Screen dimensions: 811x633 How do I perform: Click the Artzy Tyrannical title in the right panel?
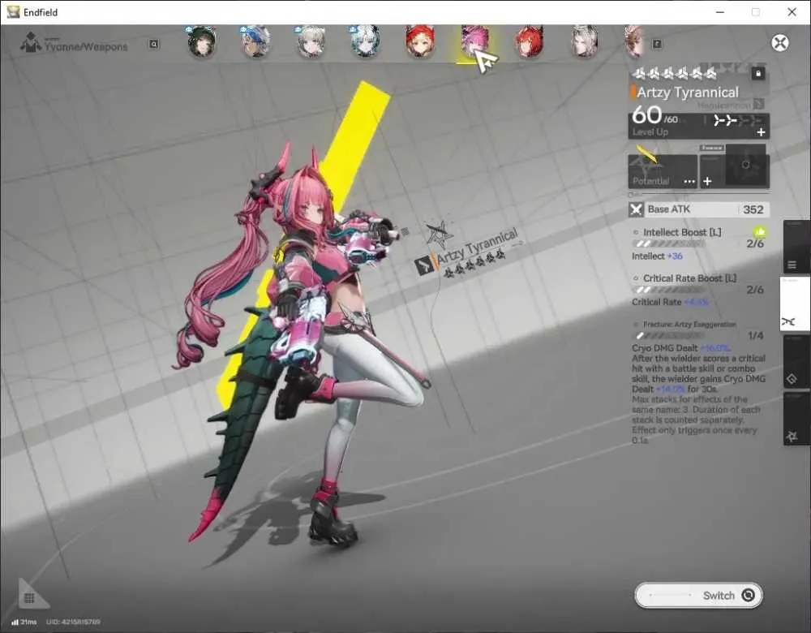coord(688,93)
